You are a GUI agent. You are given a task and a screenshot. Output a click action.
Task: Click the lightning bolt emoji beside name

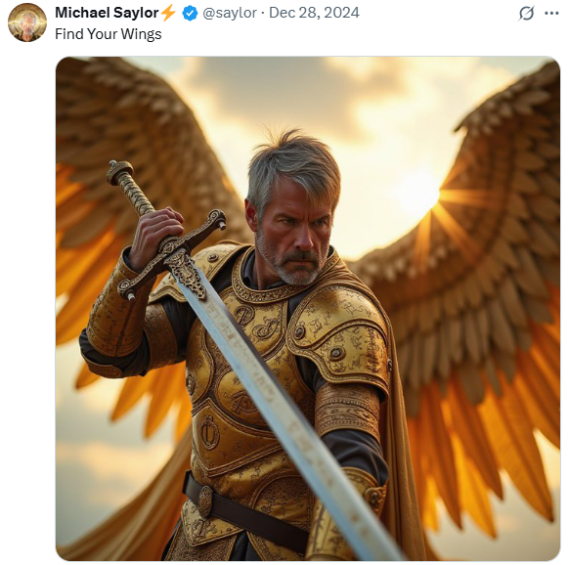(167, 13)
